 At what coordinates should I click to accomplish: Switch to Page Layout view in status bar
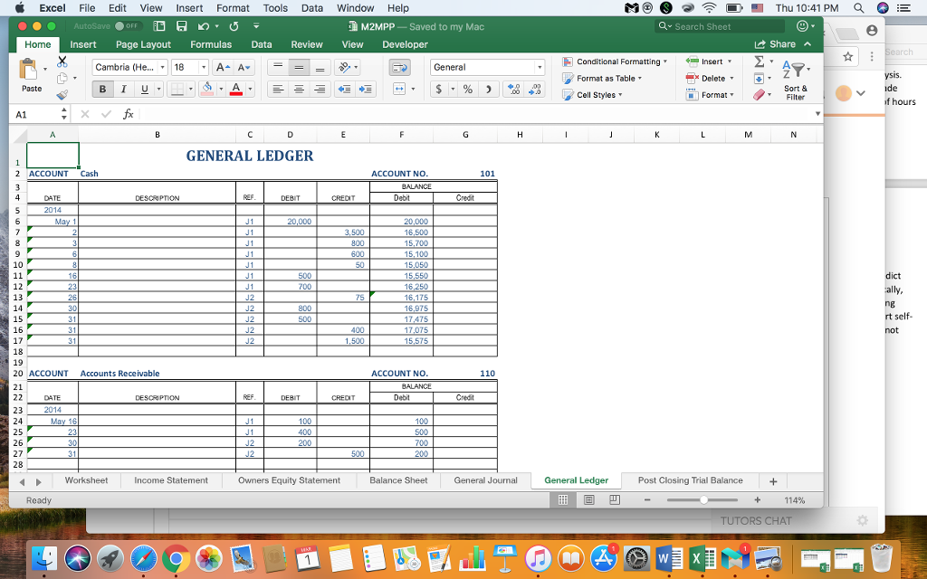[x=588, y=499]
